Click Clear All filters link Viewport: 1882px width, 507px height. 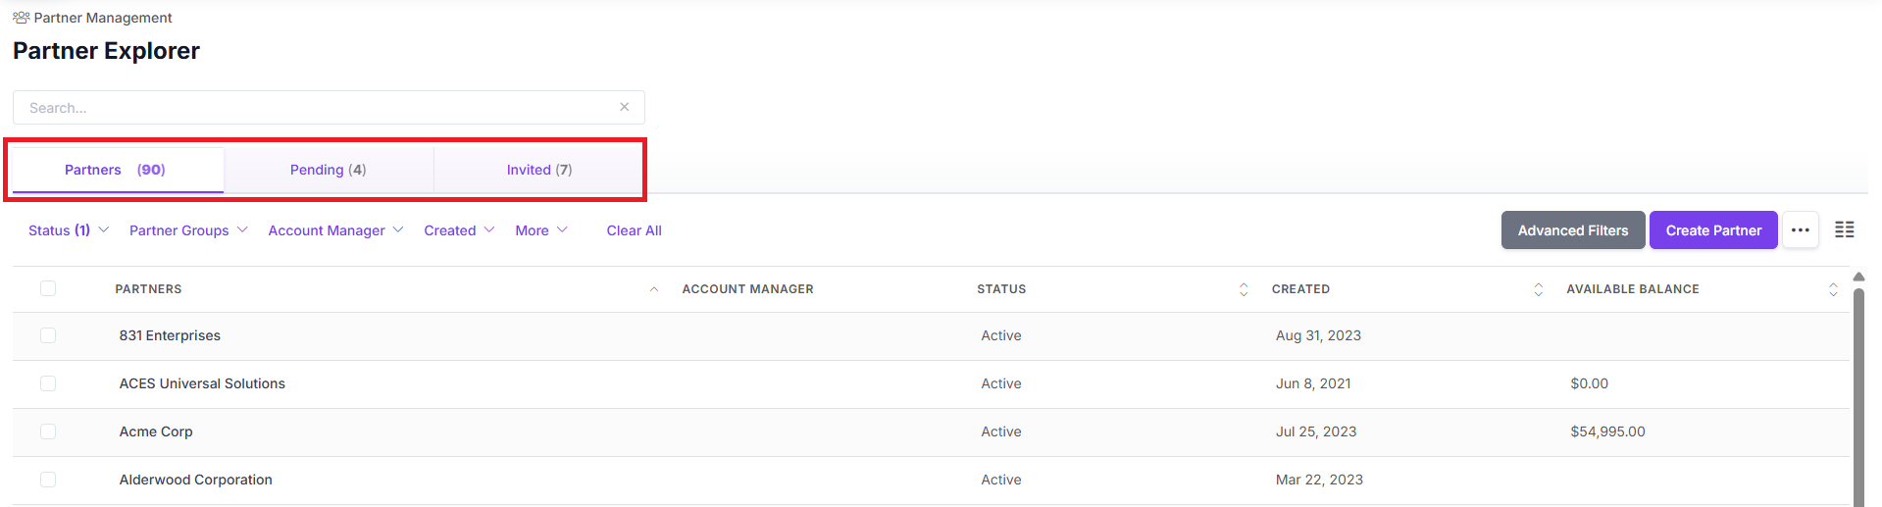click(x=634, y=230)
